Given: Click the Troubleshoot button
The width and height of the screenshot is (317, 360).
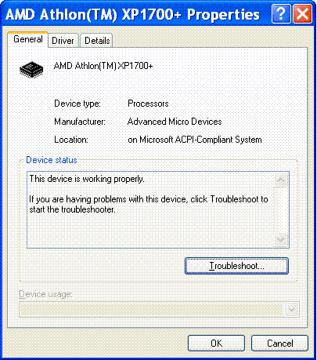Looking at the screenshot, I should pos(236,266).
